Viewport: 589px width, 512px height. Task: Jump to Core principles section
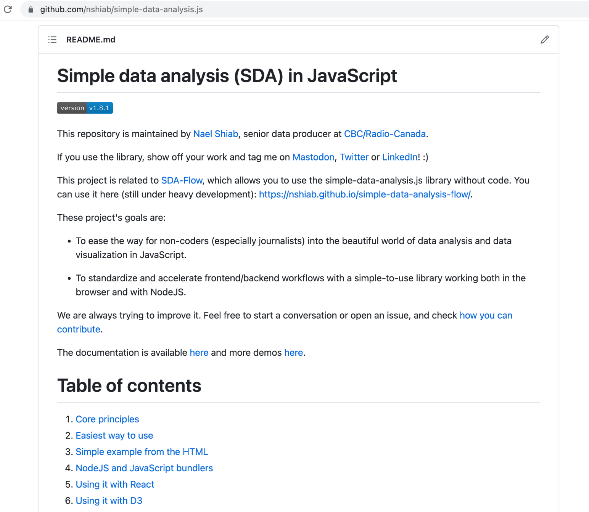107,419
